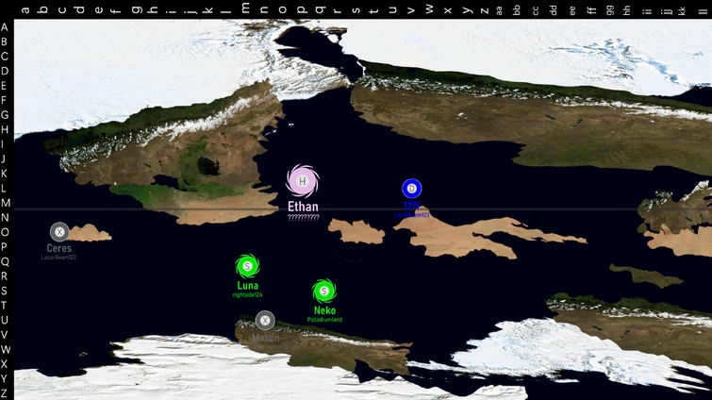Click LazarBeam123 under the 131Y label
This screenshot has width=712, height=400.
click(411, 215)
